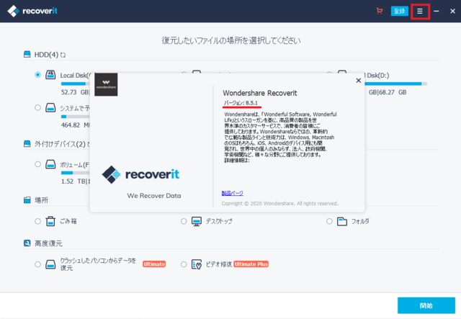Click the ボリューム(F:) drive icon
461x319 pixels.
point(50,164)
